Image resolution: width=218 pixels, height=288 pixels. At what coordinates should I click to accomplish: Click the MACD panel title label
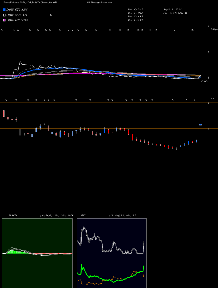tap(13, 215)
